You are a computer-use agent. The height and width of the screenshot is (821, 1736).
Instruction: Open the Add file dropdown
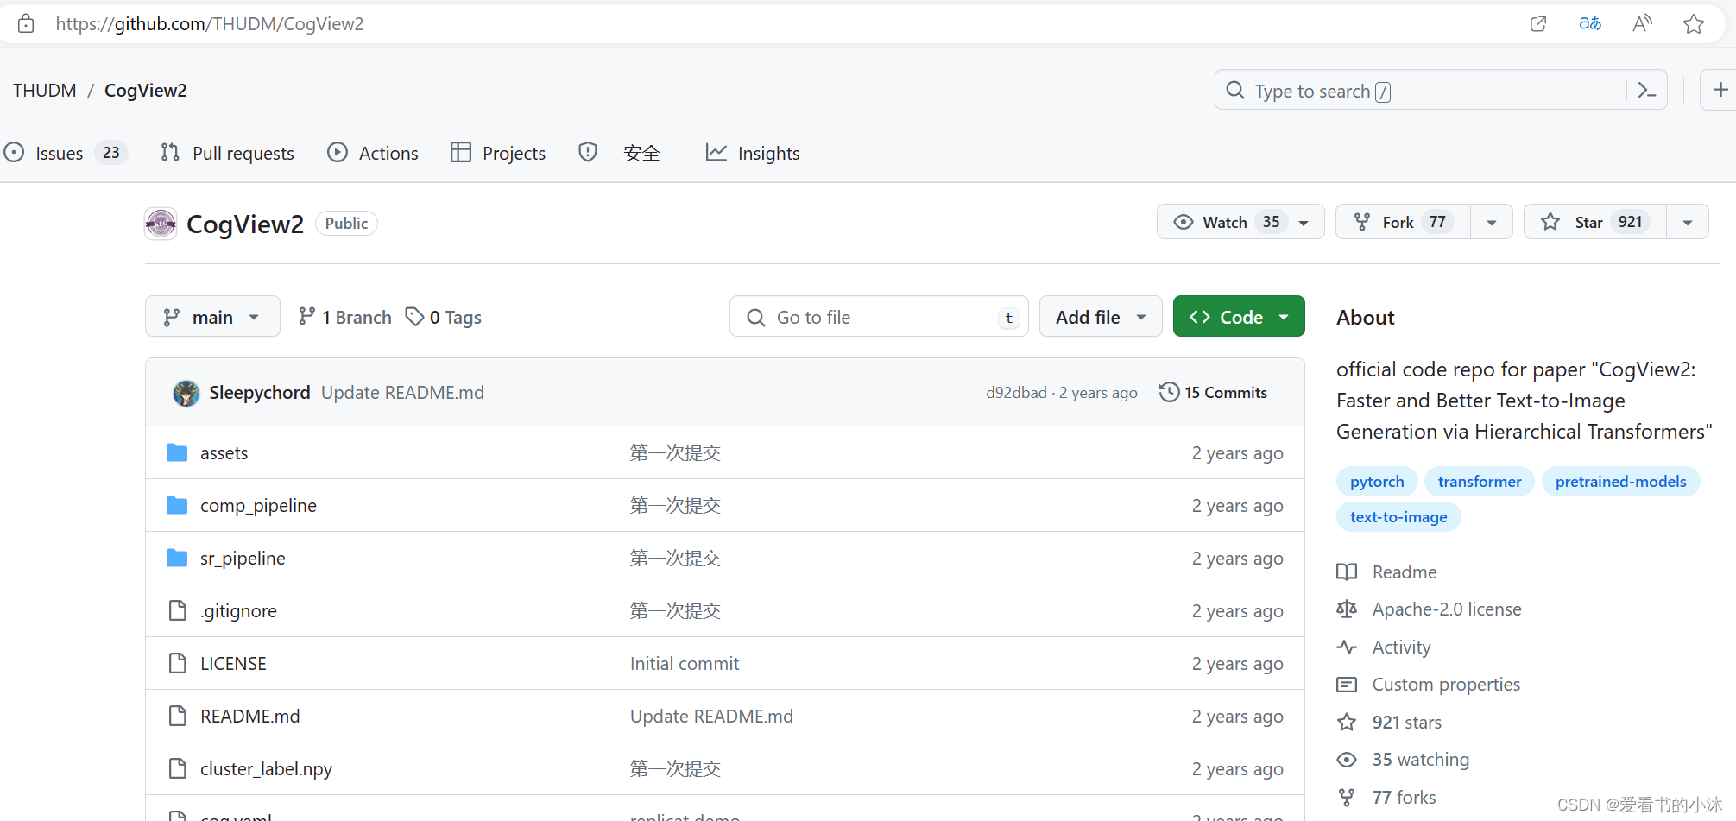click(x=1101, y=317)
